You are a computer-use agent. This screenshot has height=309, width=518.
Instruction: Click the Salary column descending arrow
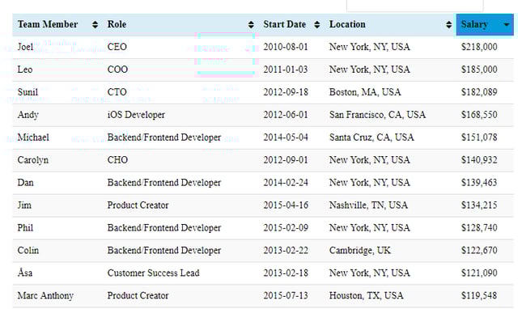(506, 25)
